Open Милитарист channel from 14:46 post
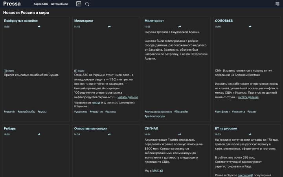The height and width of the screenshot is (177, 283). [154, 21]
